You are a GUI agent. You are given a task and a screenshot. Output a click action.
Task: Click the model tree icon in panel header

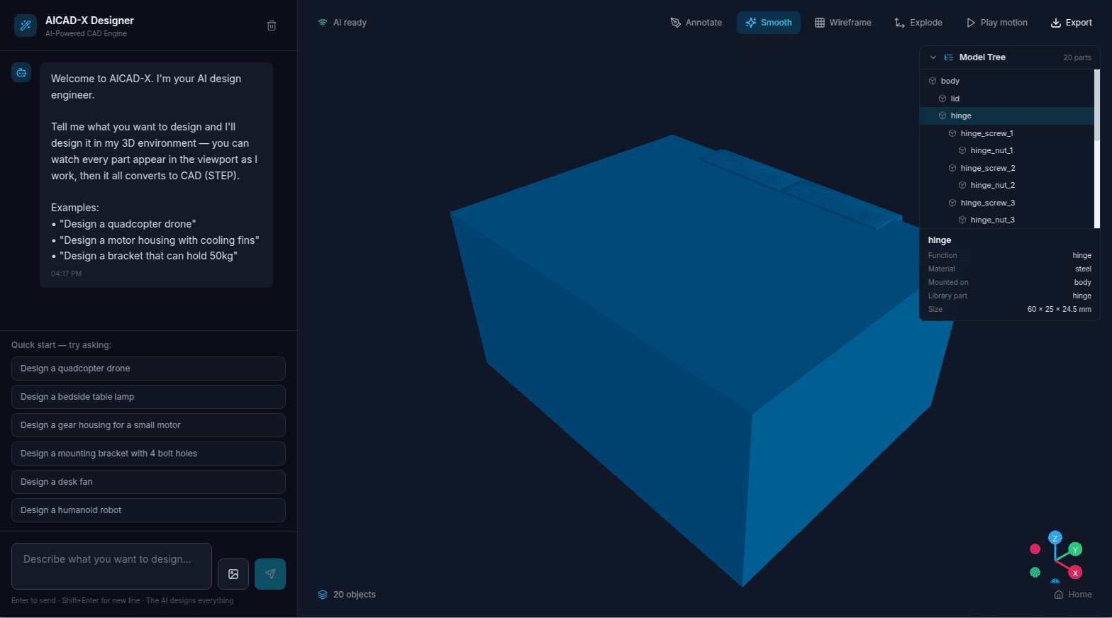pos(948,57)
